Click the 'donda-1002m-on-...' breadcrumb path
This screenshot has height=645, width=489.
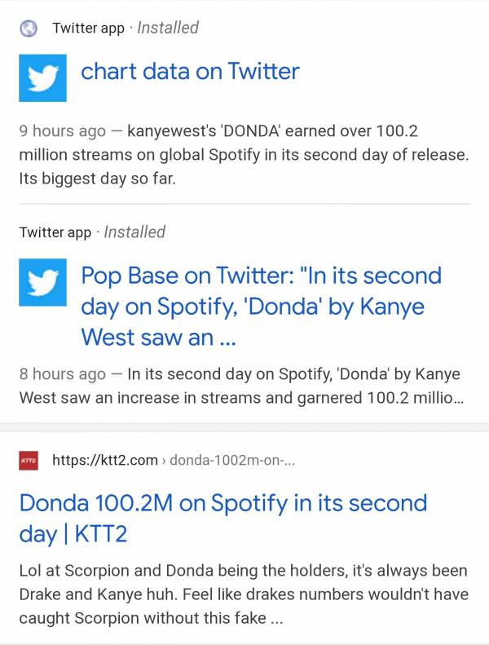(232, 461)
